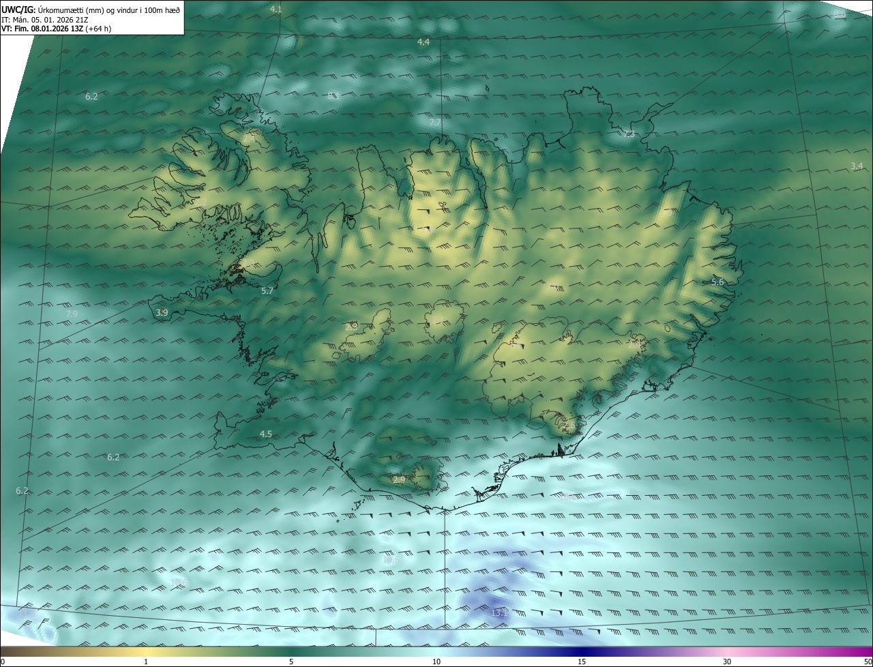873x667 pixels.
Task: Click the 3.9 value label on Snæfellsnes
Action: (x=162, y=313)
